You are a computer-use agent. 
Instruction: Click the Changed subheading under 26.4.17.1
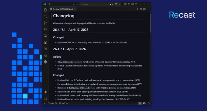58,37
